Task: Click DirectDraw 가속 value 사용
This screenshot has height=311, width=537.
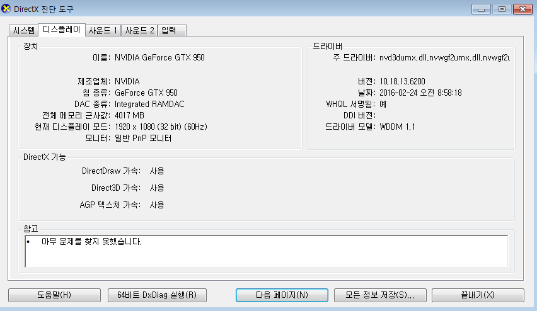Action: click(x=157, y=171)
